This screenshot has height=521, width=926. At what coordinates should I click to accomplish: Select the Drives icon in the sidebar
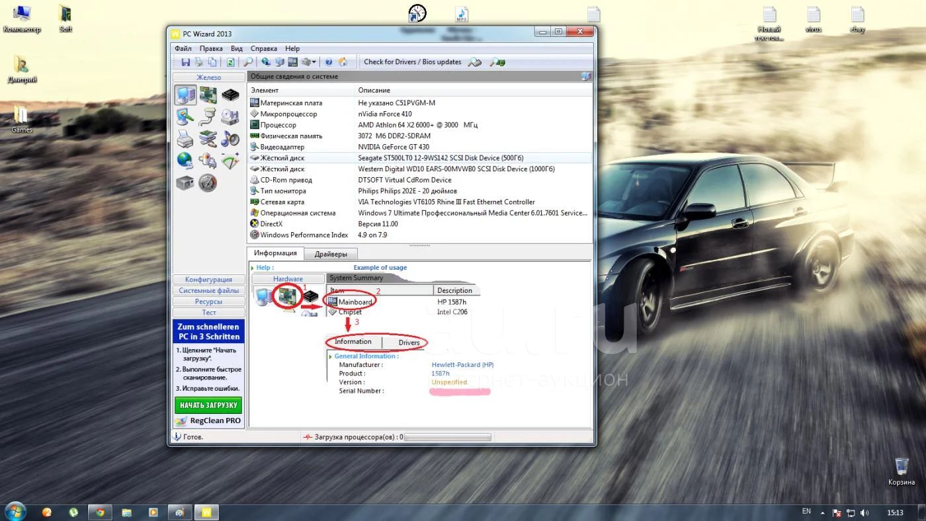(x=230, y=117)
